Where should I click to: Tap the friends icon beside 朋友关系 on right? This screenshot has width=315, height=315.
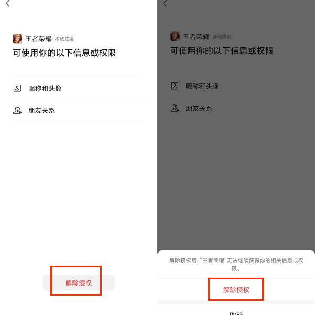point(175,108)
